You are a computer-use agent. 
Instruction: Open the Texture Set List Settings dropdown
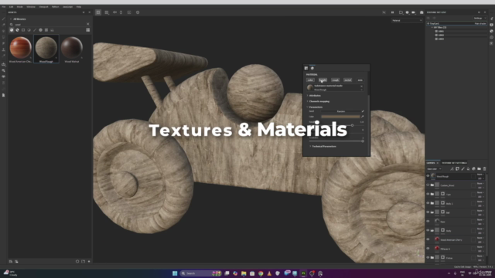[480, 19]
